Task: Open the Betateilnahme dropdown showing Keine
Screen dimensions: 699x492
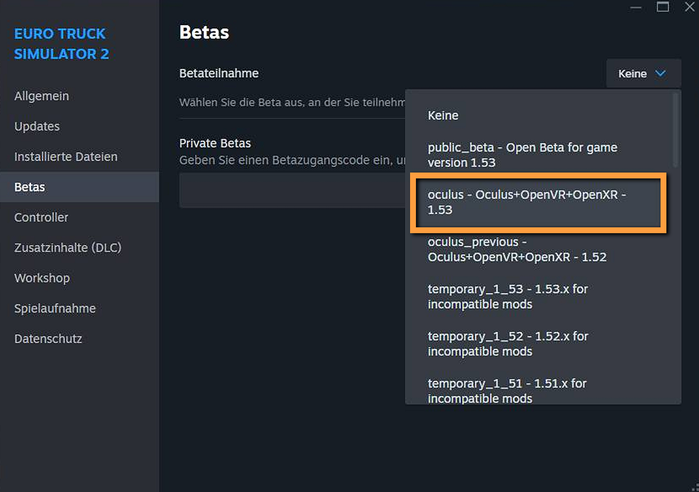Action: 644,73
